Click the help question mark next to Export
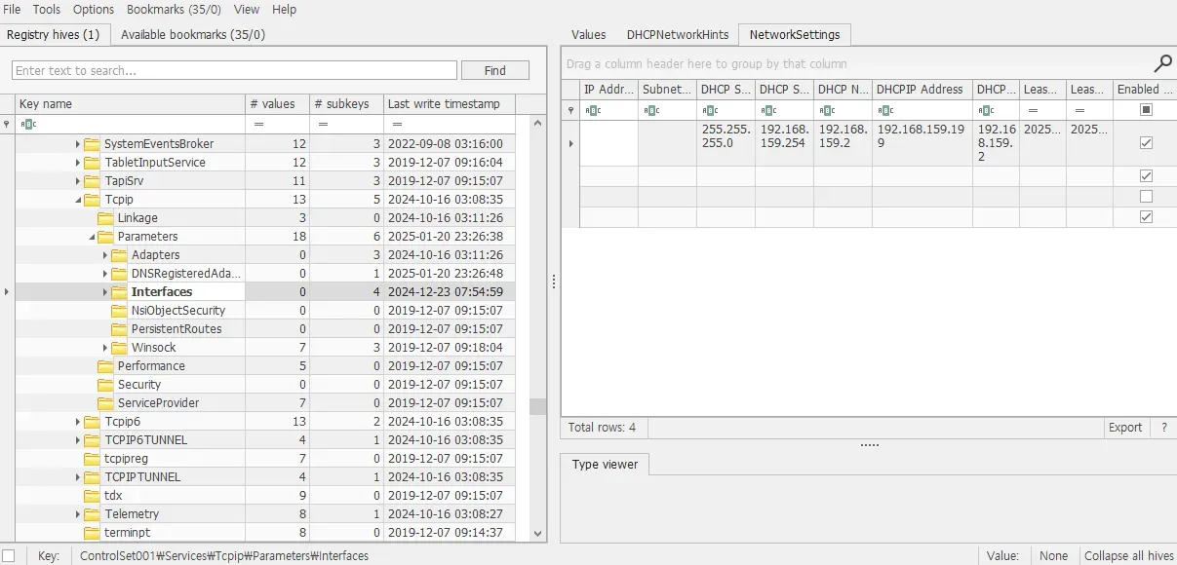1177x565 pixels. [x=1163, y=428]
